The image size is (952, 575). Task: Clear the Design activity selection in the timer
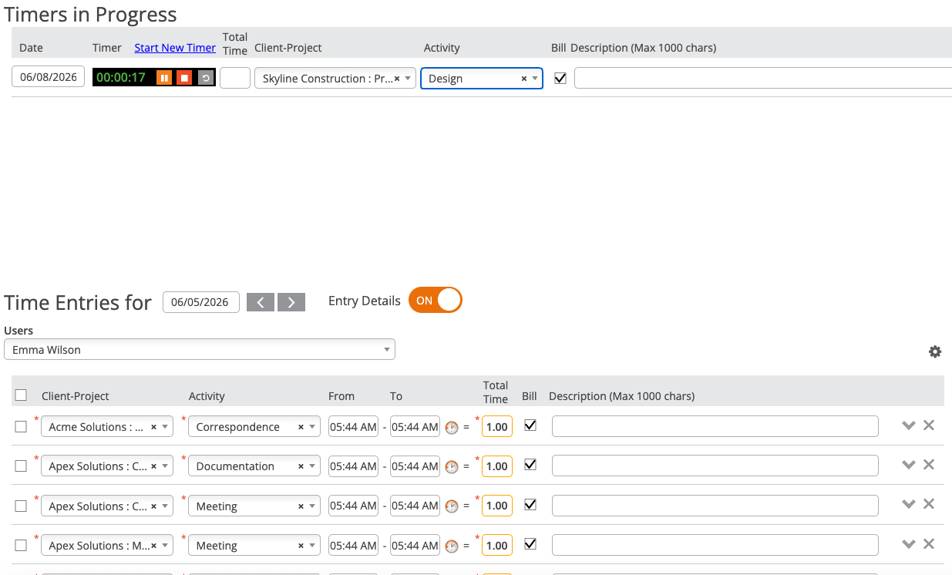click(524, 79)
